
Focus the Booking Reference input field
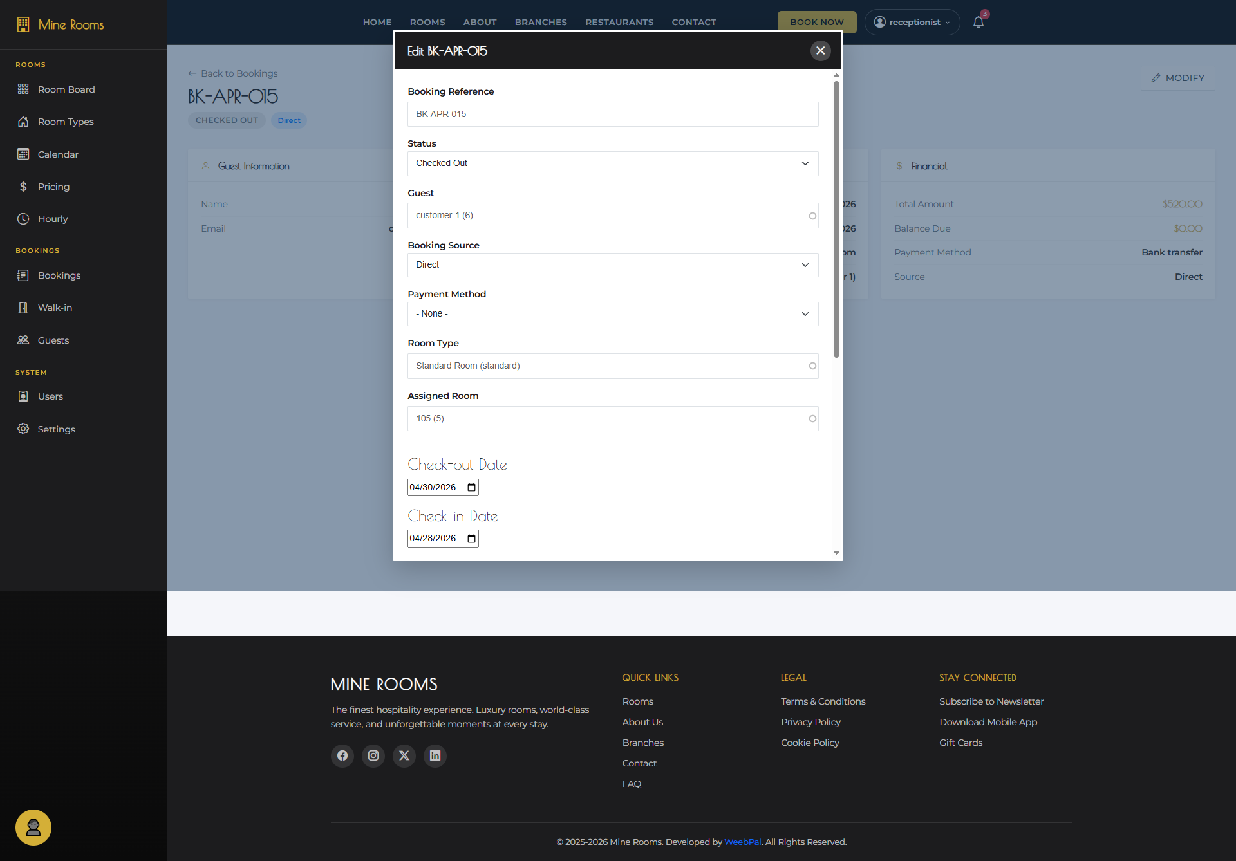click(613, 115)
